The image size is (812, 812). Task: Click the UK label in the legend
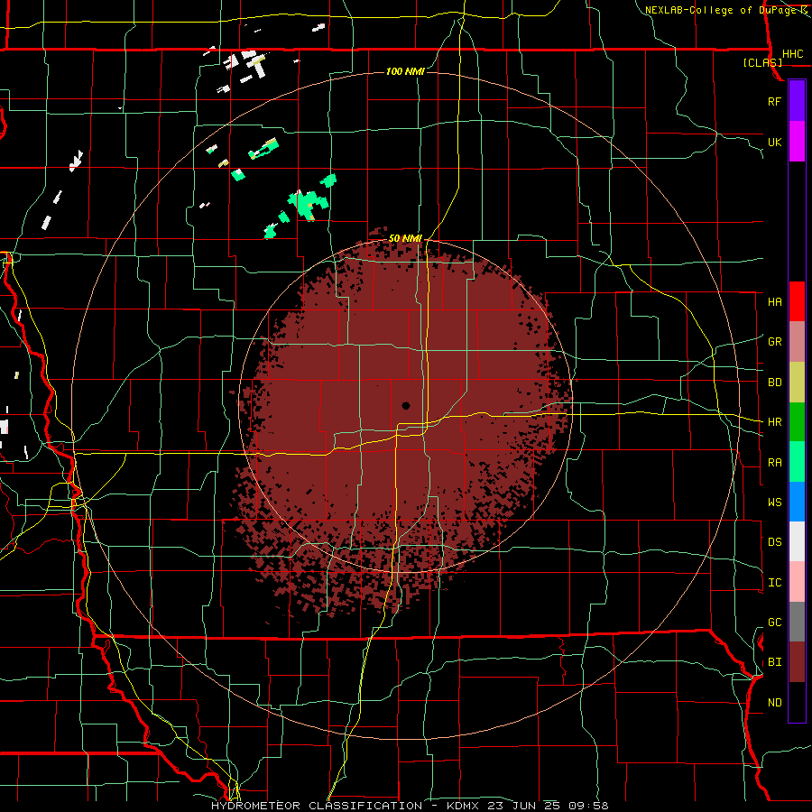(x=774, y=142)
